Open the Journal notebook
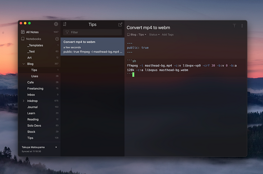Viewport: 263px width, 174px height. (x=39, y=107)
